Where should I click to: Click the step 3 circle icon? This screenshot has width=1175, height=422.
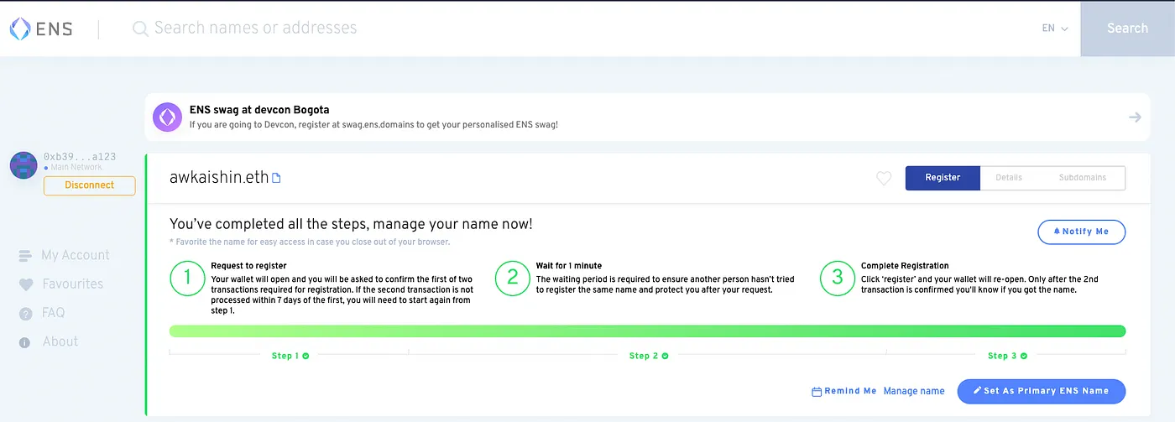tap(837, 279)
